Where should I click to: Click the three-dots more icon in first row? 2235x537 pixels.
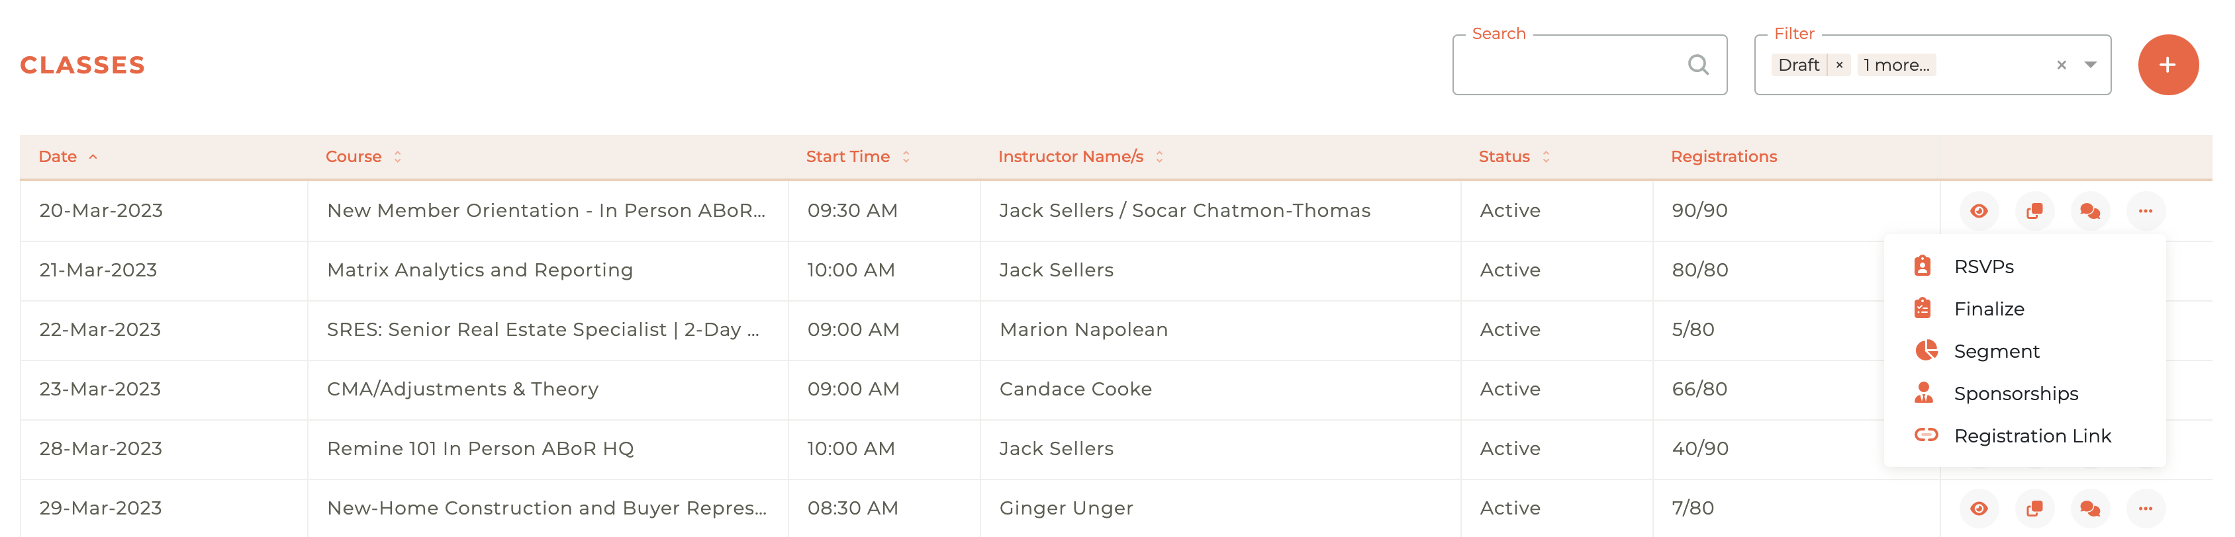[2145, 210]
